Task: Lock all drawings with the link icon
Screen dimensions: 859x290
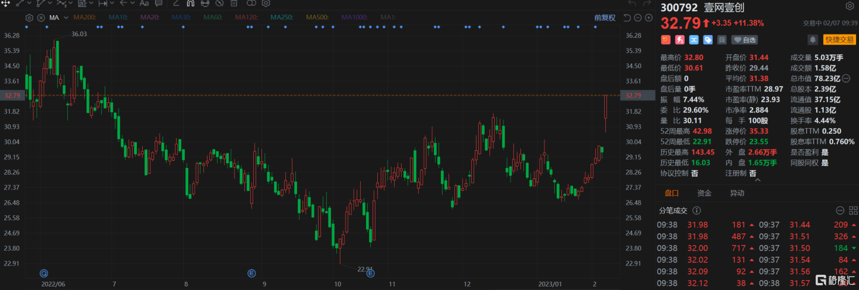Action: click(205, 4)
